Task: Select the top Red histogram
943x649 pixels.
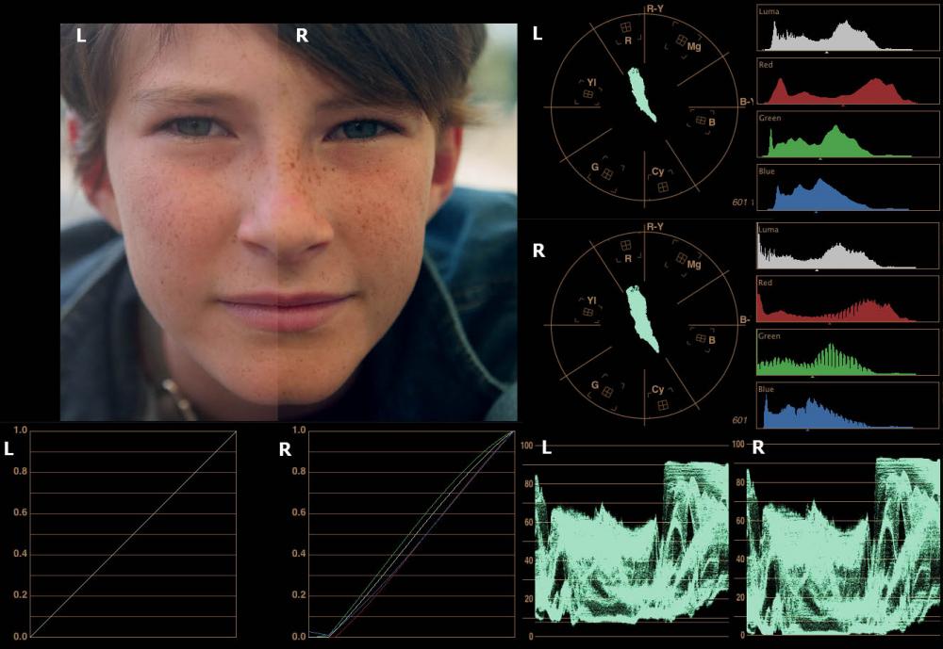Action: [x=847, y=83]
